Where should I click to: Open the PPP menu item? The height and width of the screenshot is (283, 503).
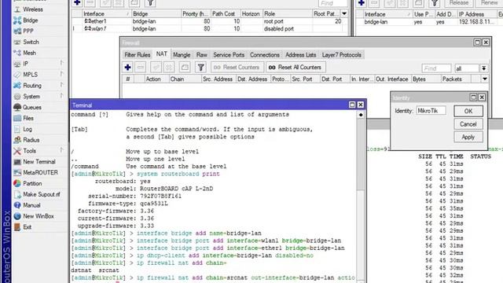point(28,31)
